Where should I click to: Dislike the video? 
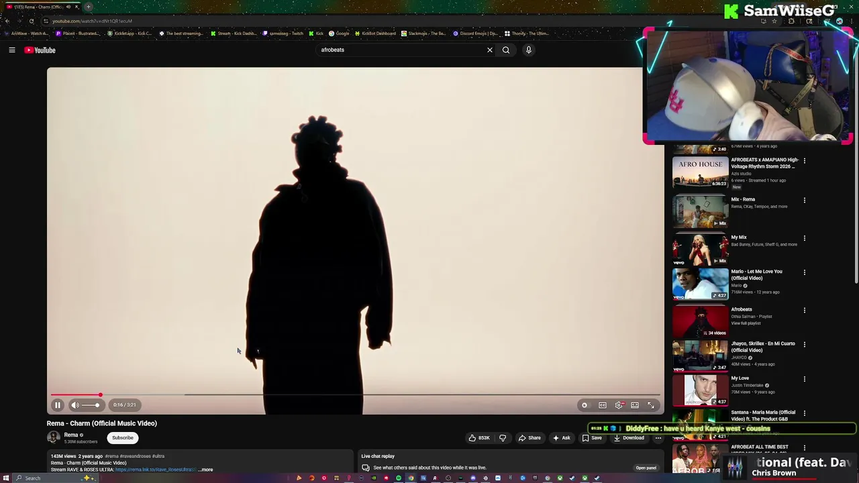pyautogui.click(x=503, y=438)
